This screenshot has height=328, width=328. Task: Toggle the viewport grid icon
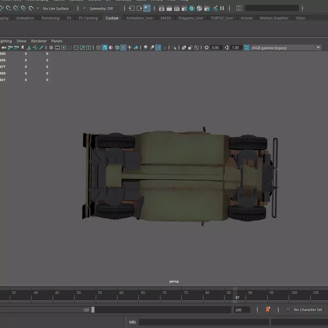pos(51,48)
